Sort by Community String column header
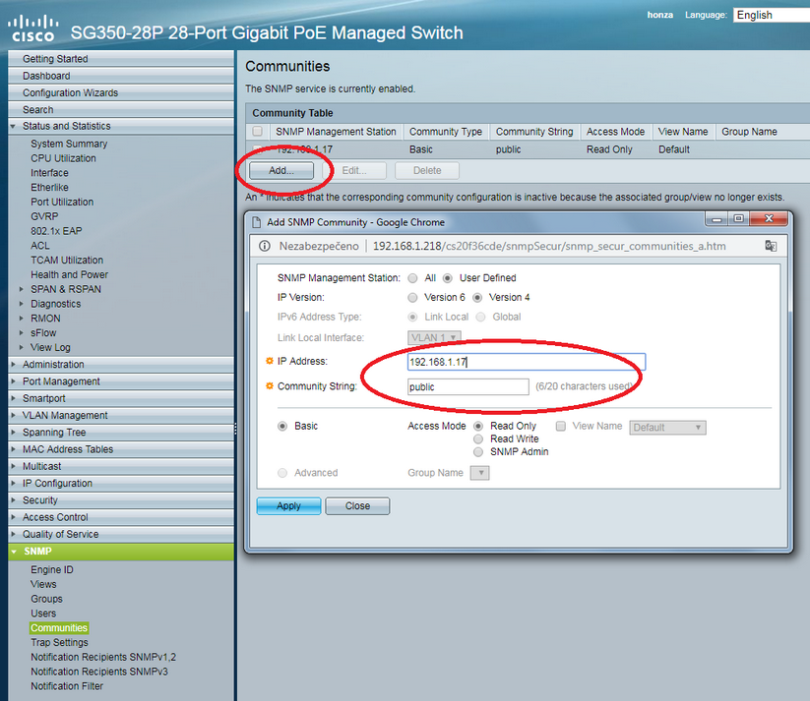The image size is (810, 701). (534, 132)
